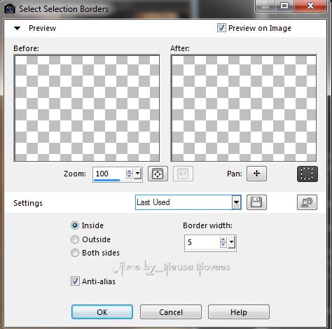The width and height of the screenshot is (332, 329).
Task: Select the Both sides radio option
Action: (x=75, y=253)
